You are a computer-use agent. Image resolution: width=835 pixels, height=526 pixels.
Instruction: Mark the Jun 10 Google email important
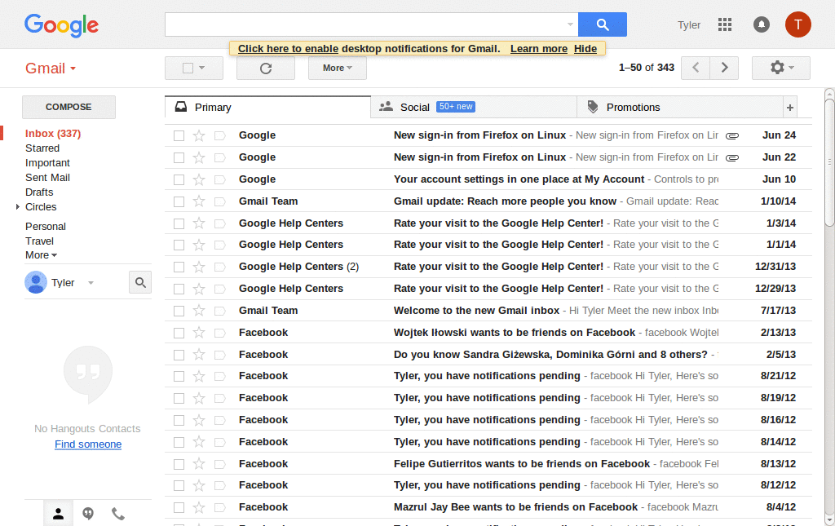[x=219, y=179]
